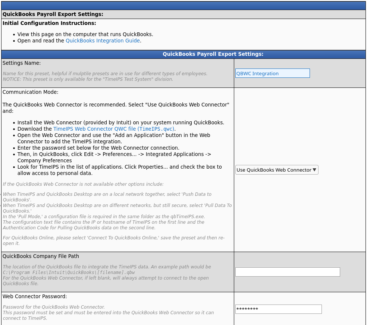Download the TimeIPS Web Connector QWC file
The width and height of the screenshot is (367, 325).
point(114,129)
